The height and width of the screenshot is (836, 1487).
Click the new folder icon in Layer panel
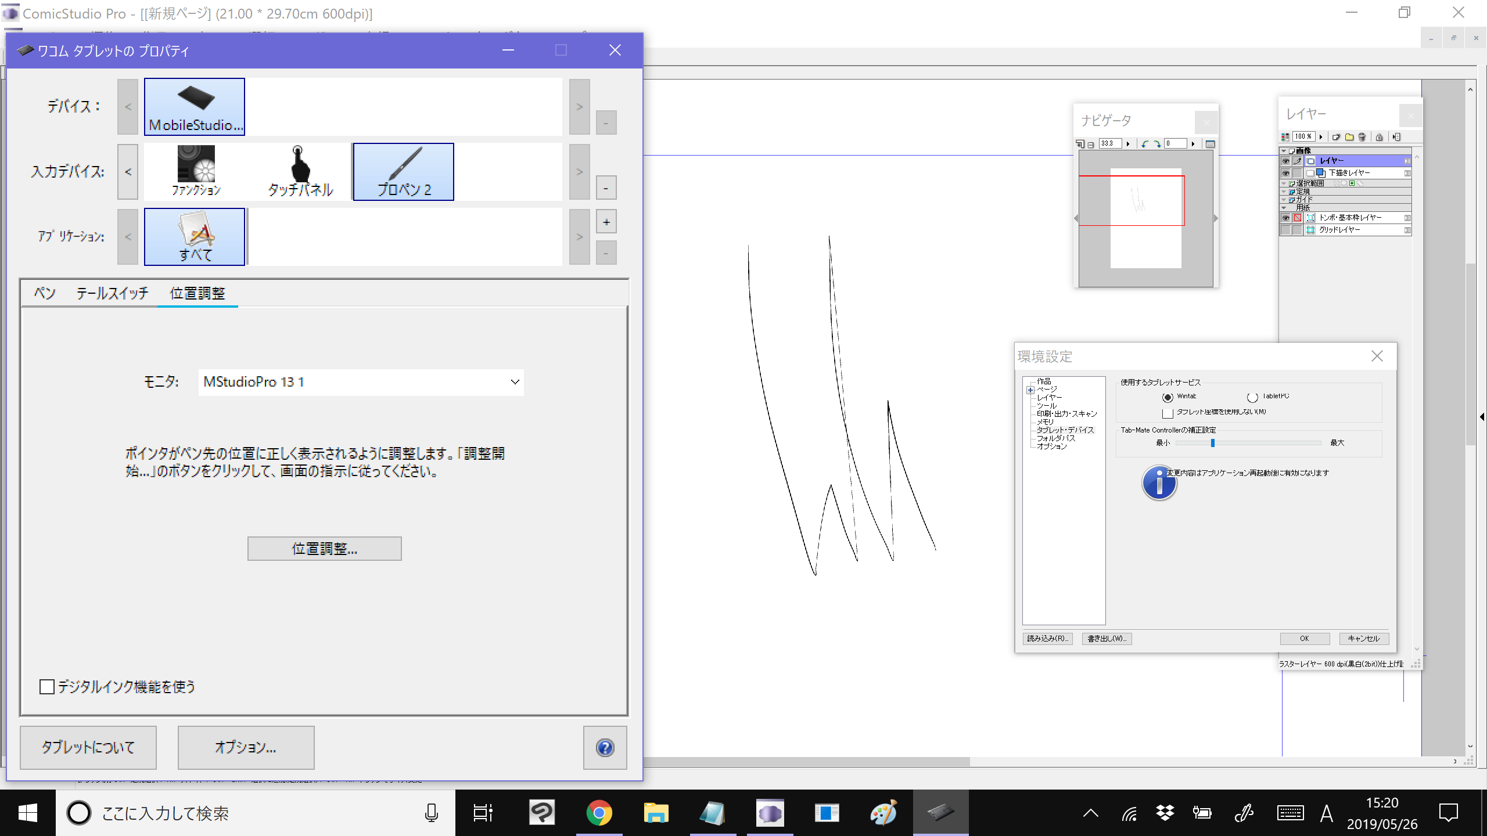pos(1349,137)
